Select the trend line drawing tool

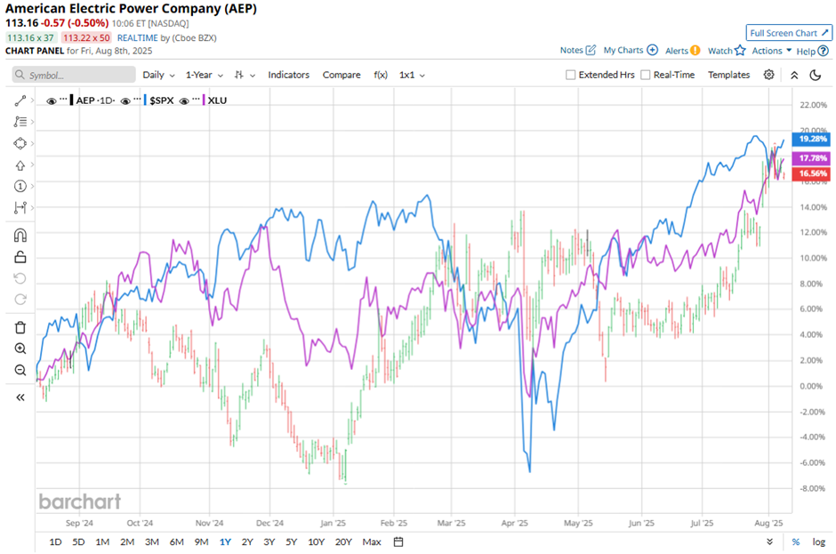pos(20,100)
